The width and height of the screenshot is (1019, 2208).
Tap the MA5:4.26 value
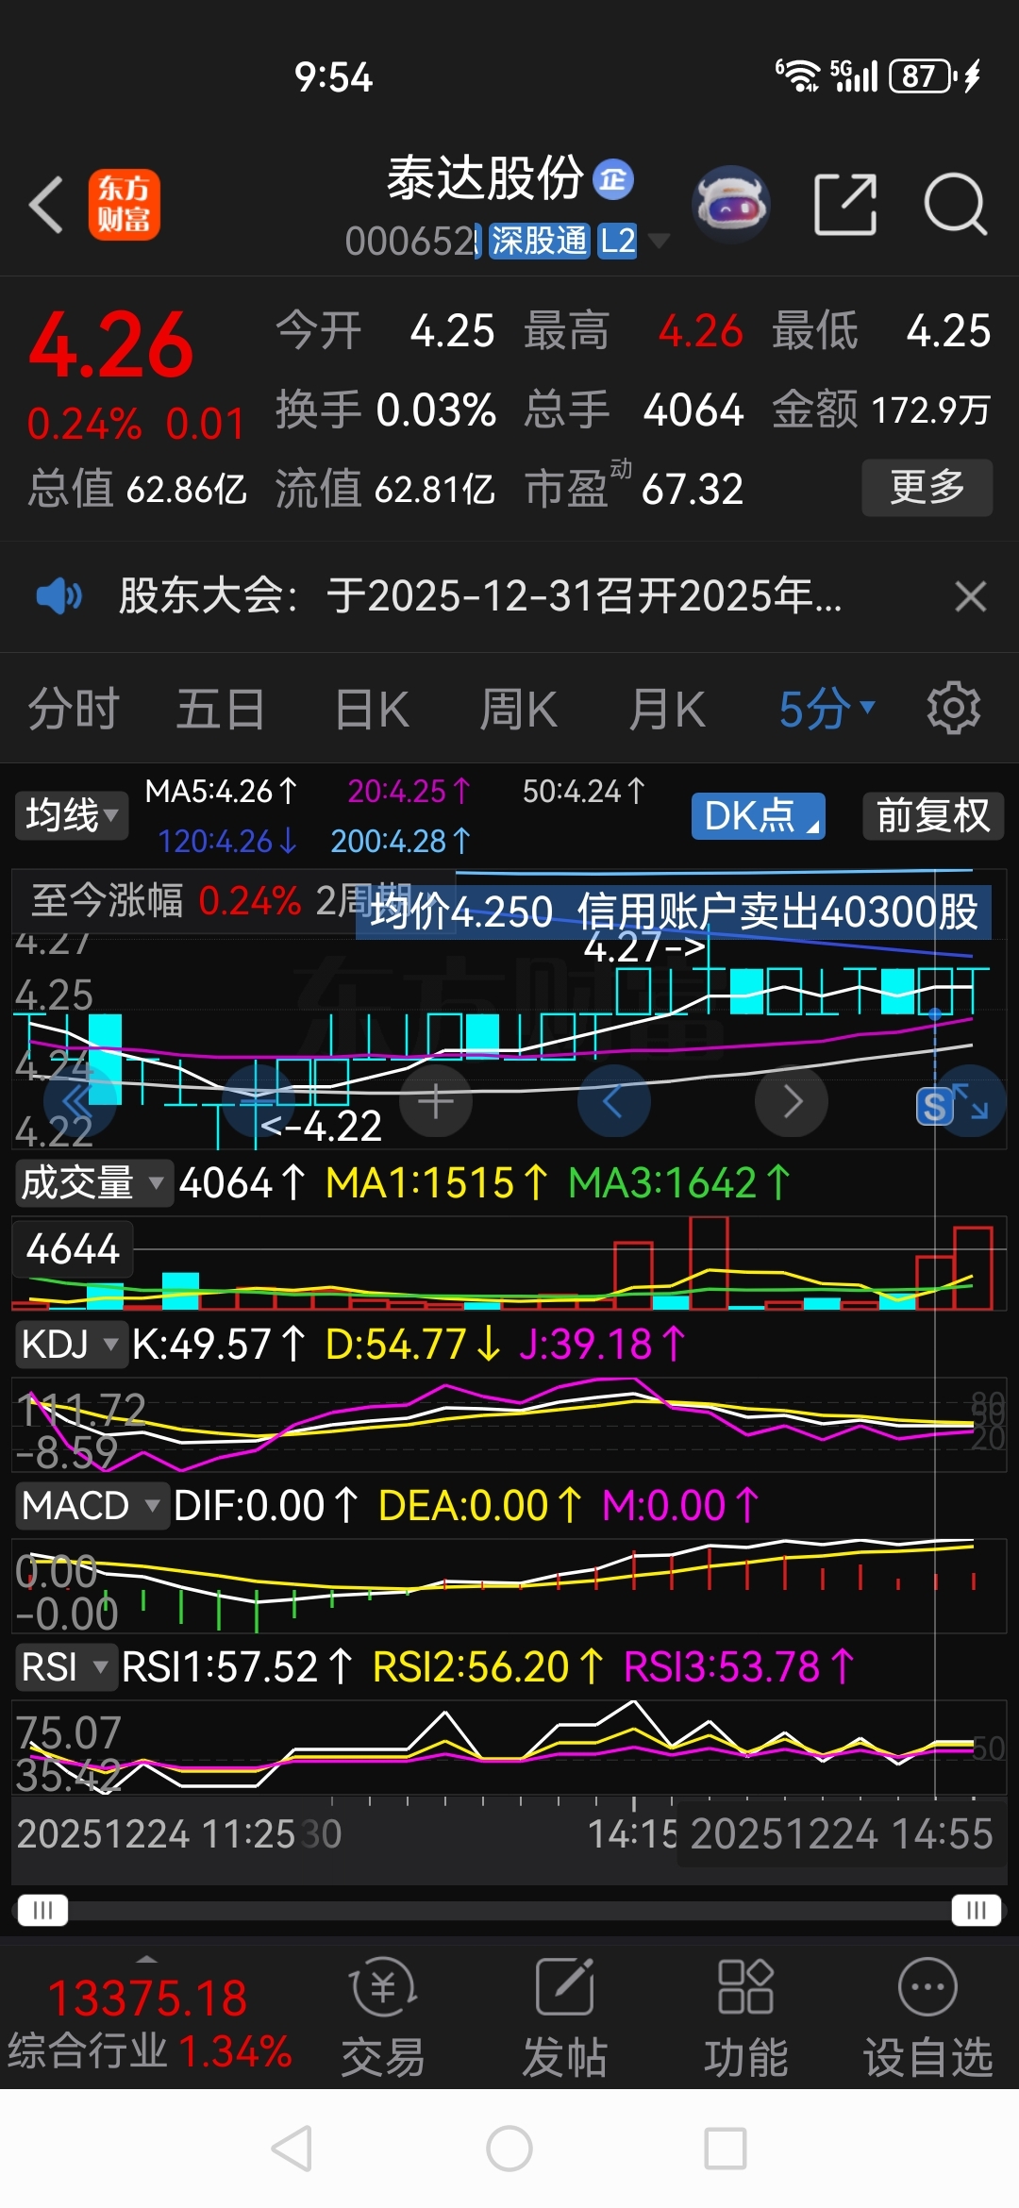pos(222,791)
